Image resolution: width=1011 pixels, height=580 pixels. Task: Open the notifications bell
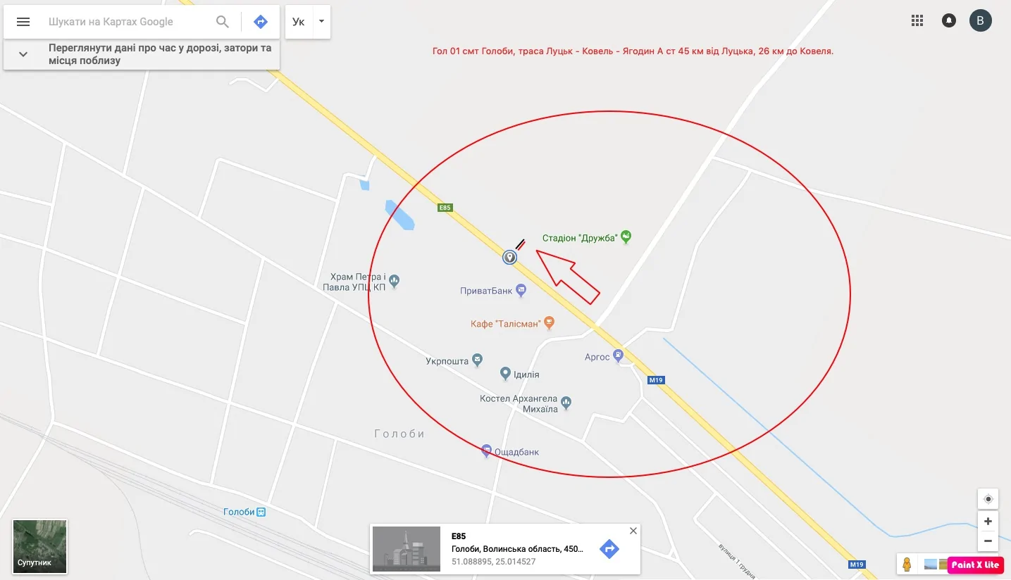949,20
